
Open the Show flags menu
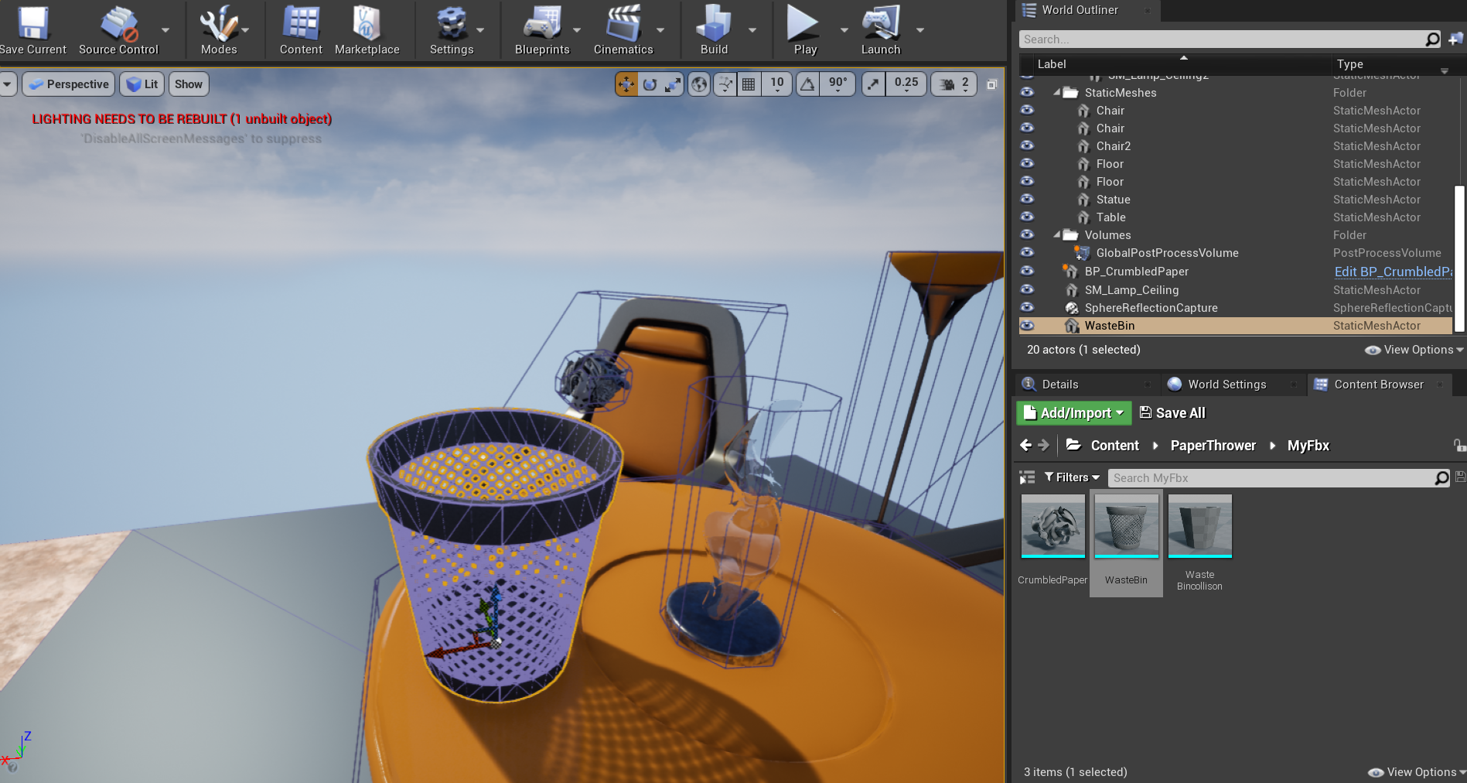(189, 84)
